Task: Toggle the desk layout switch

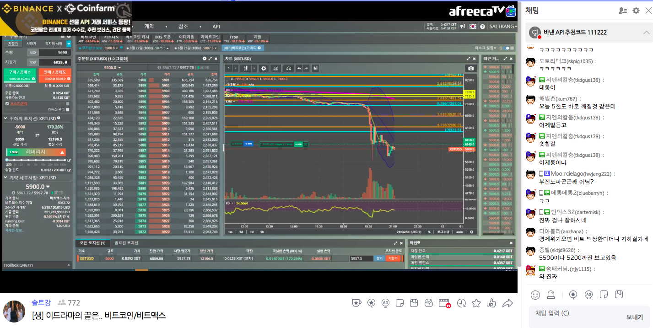Action: coord(507,48)
